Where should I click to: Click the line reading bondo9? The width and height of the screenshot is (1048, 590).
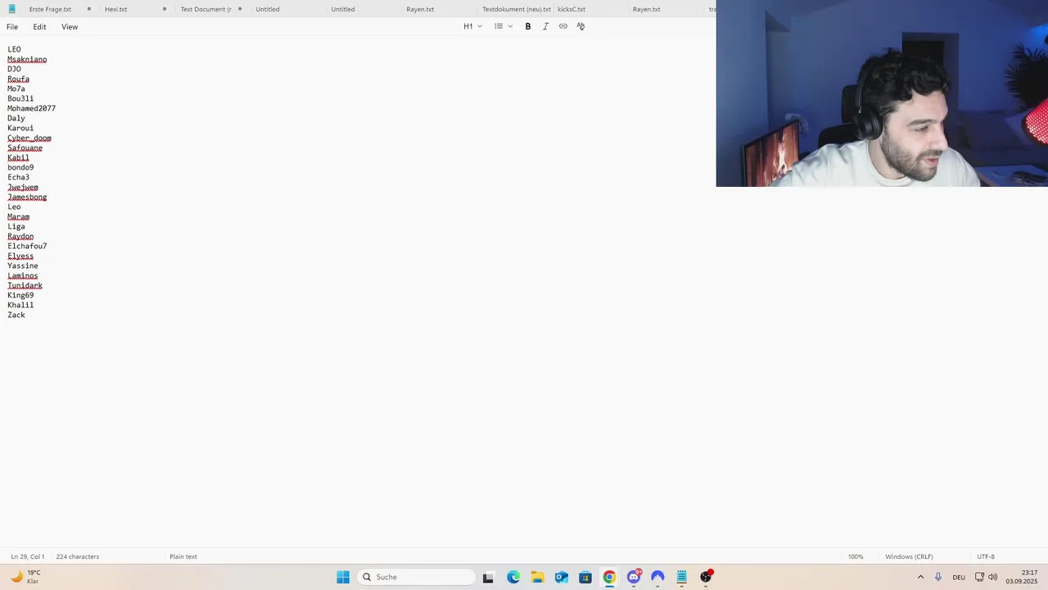click(20, 168)
